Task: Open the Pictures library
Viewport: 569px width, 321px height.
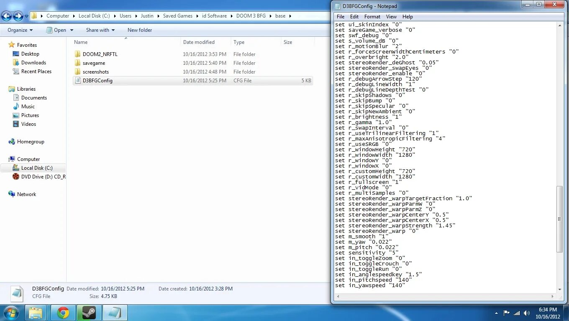Action: (30, 115)
